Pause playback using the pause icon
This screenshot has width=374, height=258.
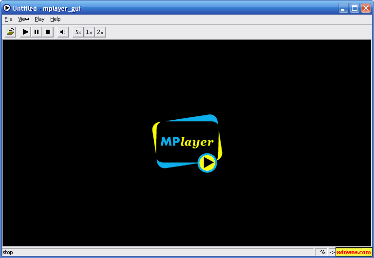click(x=37, y=32)
